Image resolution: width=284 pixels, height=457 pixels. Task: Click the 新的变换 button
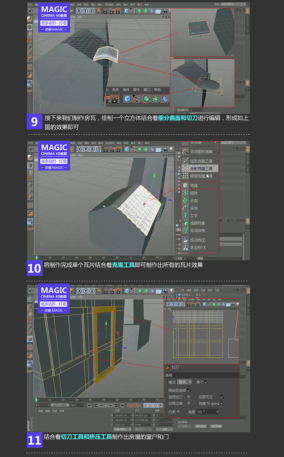click(x=201, y=426)
